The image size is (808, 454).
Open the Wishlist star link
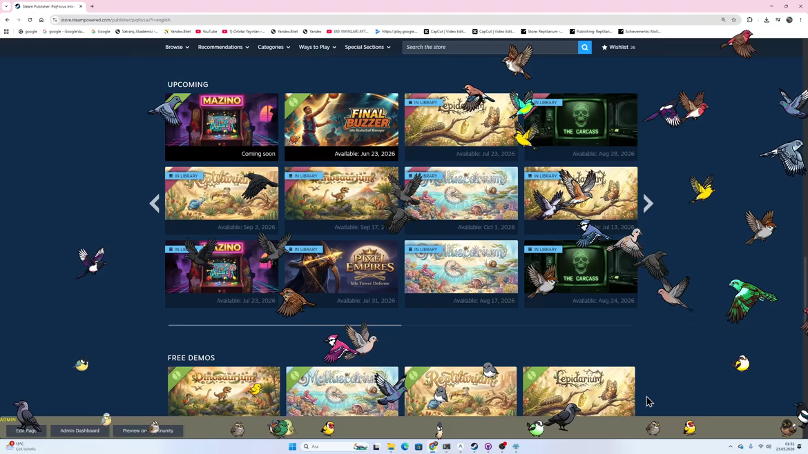tap(618, 47)
